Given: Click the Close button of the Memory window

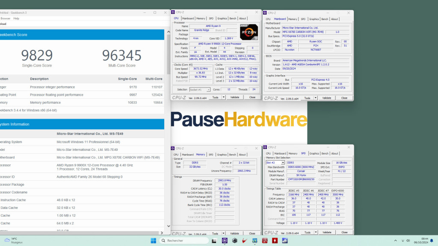Looking at the screenshot, I should [x=252, y=233].
